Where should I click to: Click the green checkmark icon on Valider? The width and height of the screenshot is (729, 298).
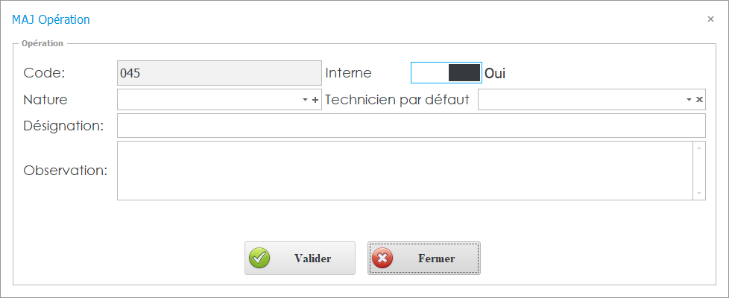click(259, 259)
